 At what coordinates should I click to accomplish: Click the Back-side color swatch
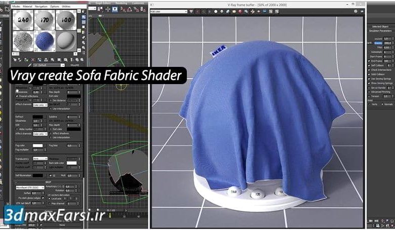[x=71, y=163]
